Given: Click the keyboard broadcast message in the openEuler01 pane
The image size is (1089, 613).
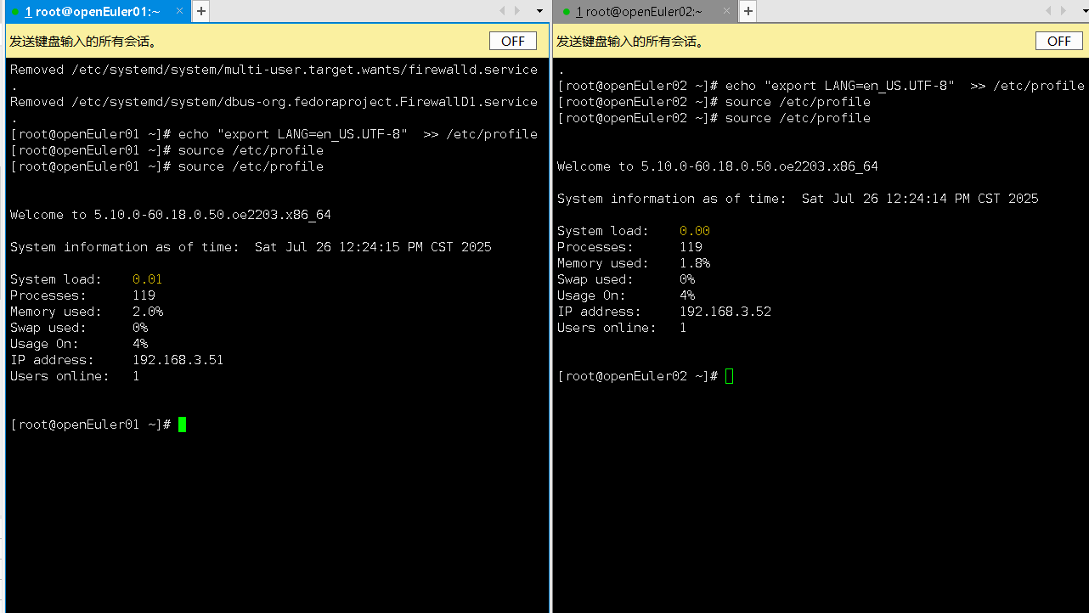Looking at the screenshot, I should click(82, 41).
